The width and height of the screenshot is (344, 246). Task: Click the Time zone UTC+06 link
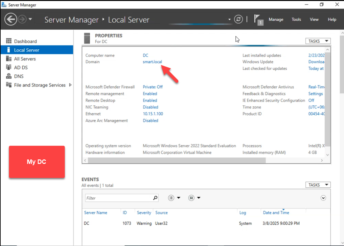[x=316, y=107]
